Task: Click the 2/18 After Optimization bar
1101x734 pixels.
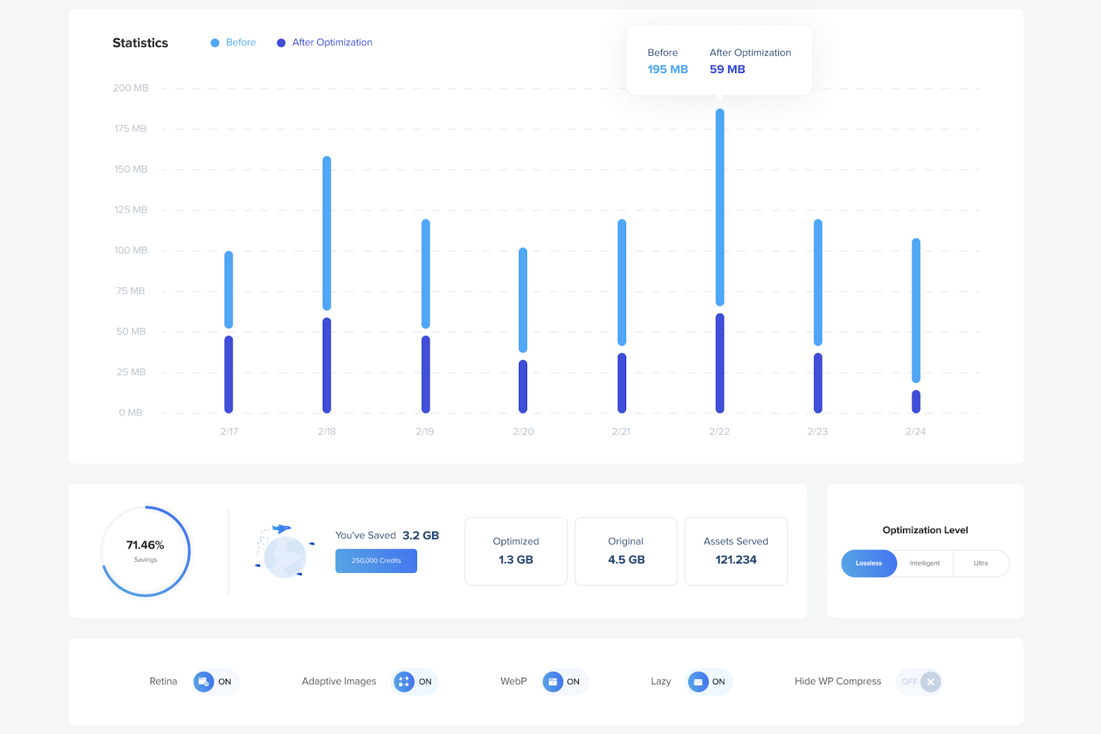Action: click(x=327, y=365)
